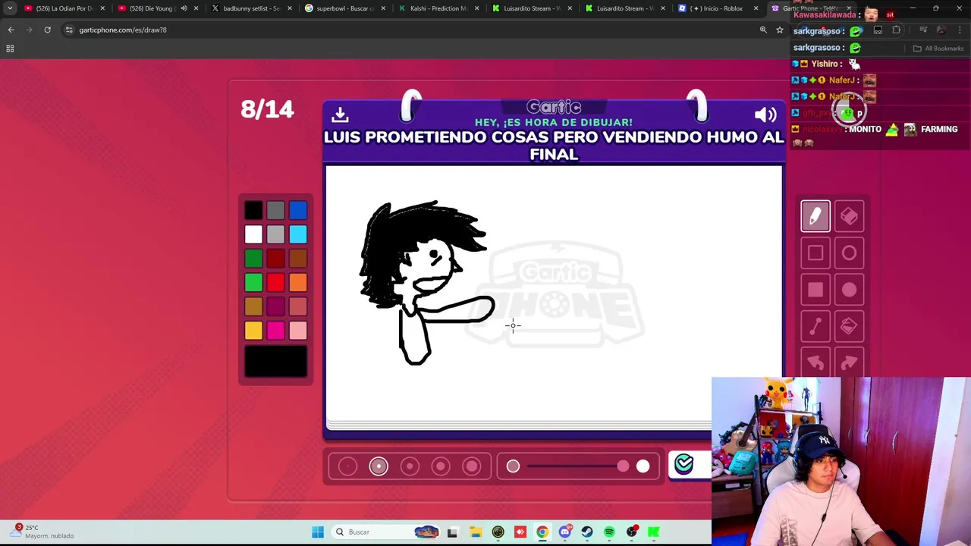Adjust the opacity slider handle
Viewport: 971px width, 546px height.
(x=623, y=466)
